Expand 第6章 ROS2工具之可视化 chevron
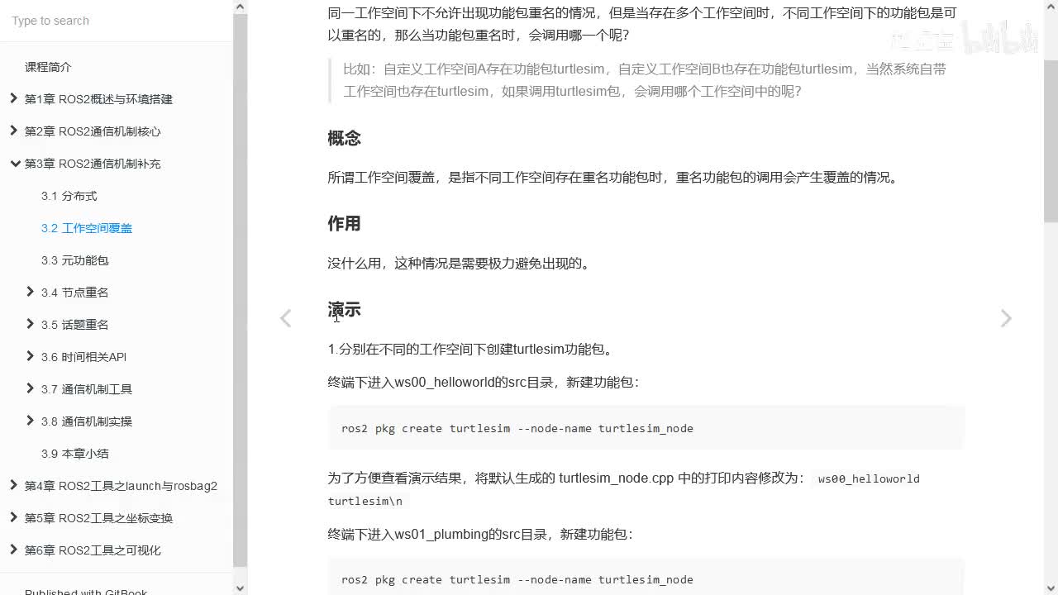Viewport: 1058px width, 595px height. [13, 550]
